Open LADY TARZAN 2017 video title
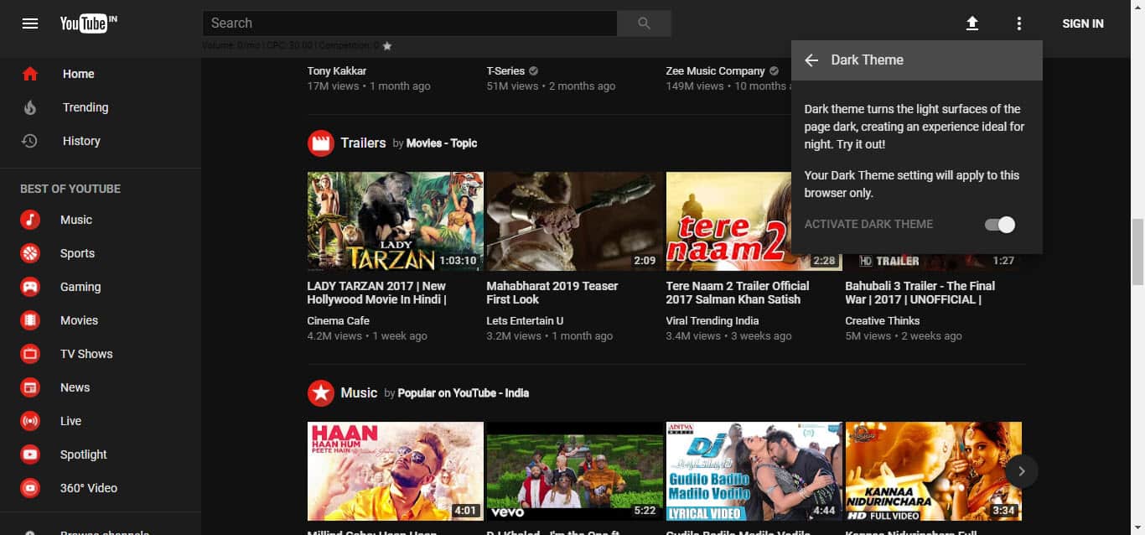1145x535 pixels. click(377, 293)
